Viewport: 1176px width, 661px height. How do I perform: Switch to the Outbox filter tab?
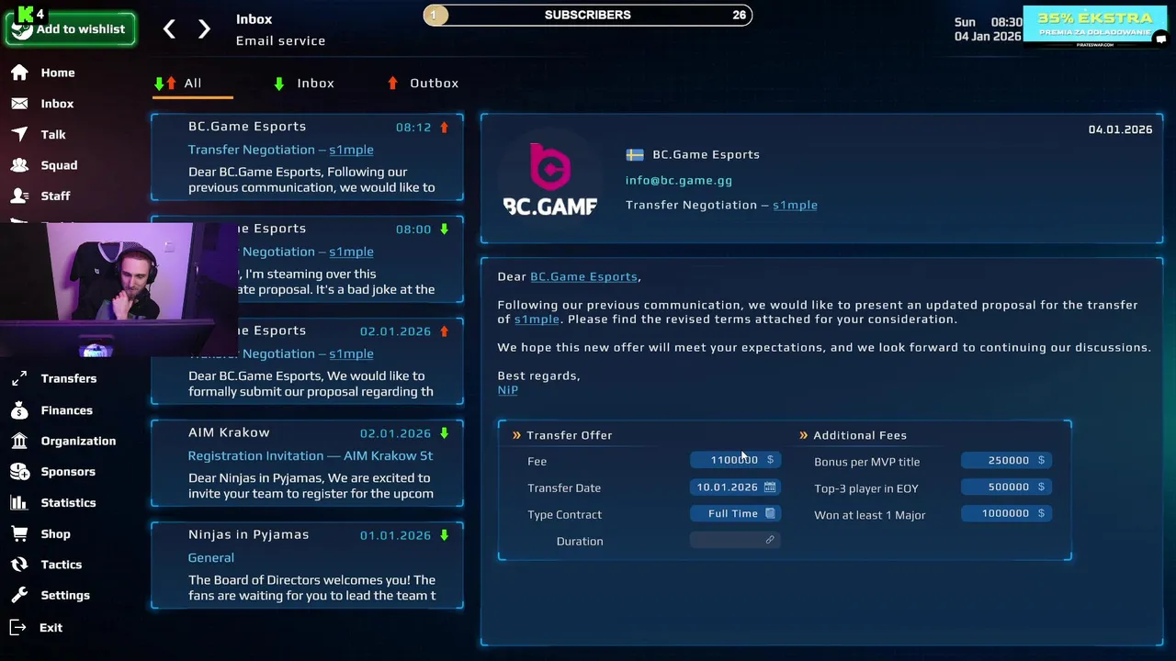point(423,83)
